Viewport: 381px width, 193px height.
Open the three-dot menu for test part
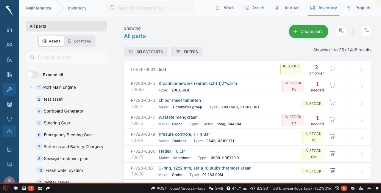click(x=347, y=69)
